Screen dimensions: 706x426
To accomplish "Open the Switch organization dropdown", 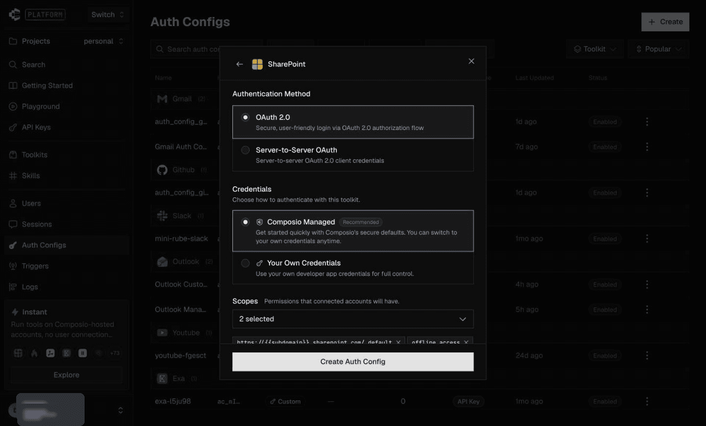I will (108, 15).
